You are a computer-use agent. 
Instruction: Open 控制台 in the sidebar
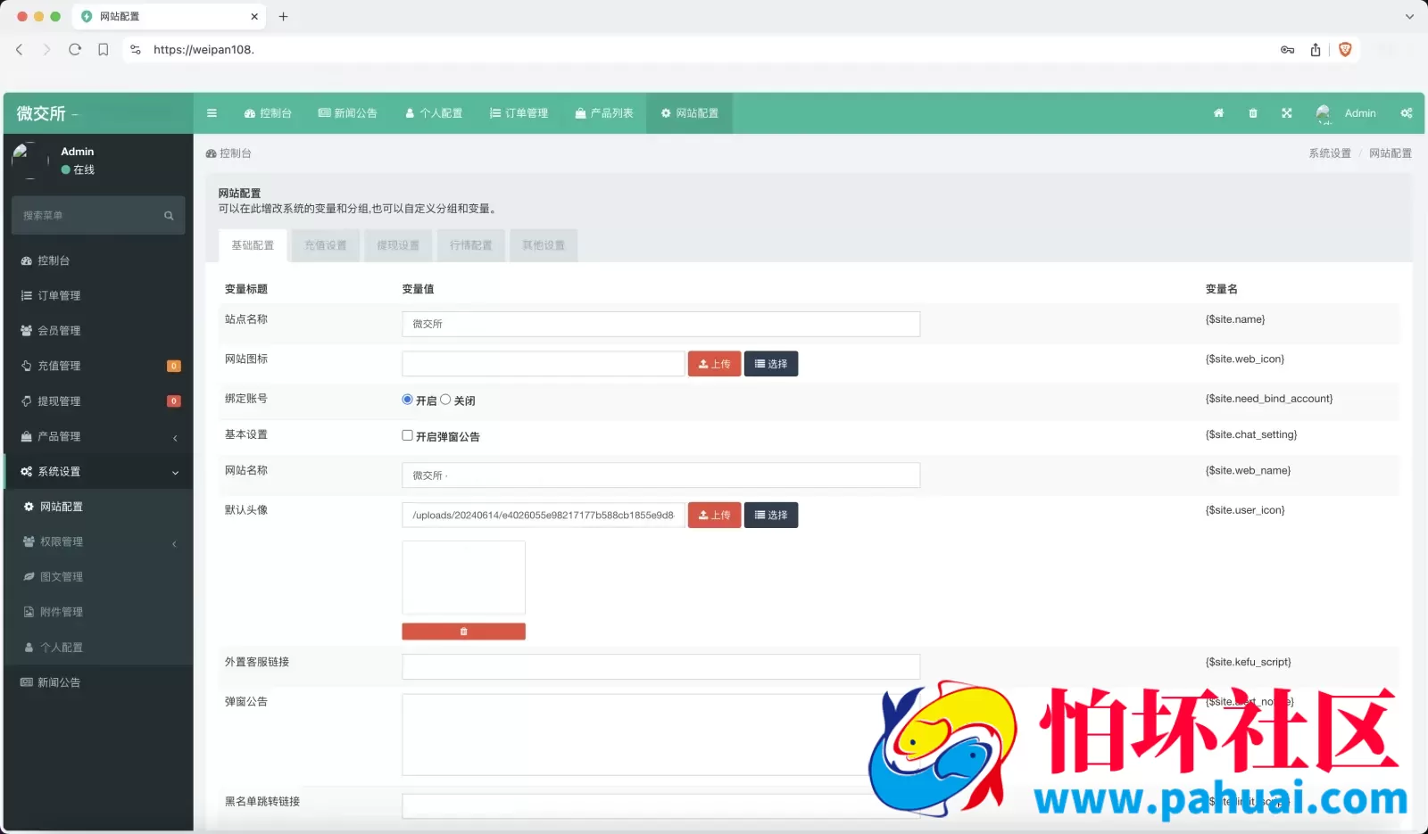[x=98, y=260]
